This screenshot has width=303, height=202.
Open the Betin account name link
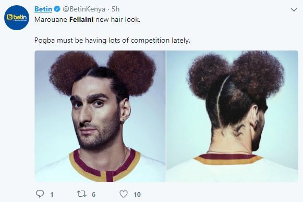[43, 9]
